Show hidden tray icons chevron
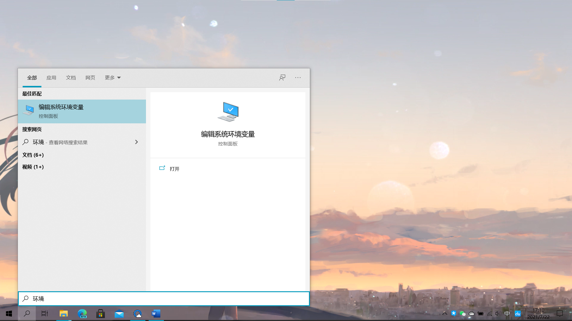 (x=444, y=314)
